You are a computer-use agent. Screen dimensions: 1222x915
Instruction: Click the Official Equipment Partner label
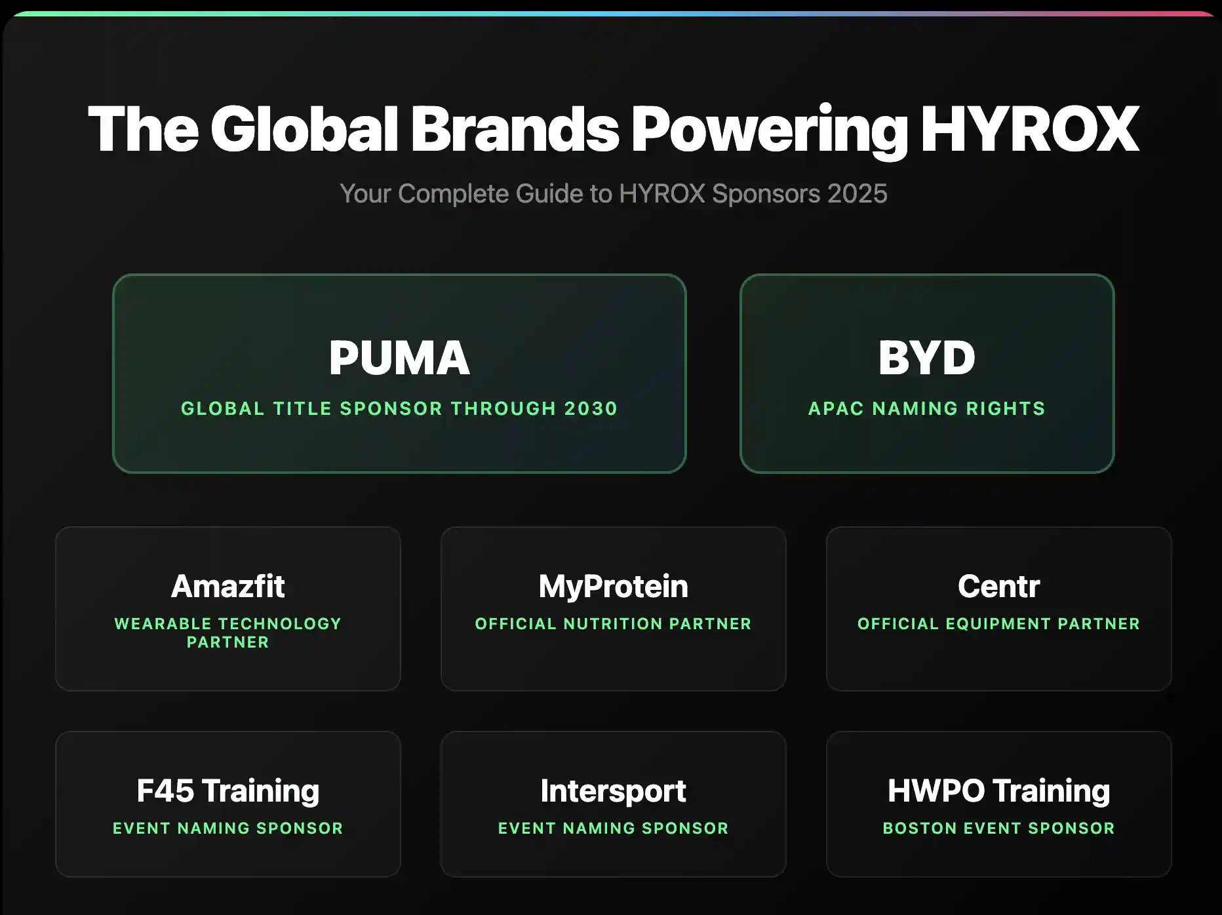point(998,623)
